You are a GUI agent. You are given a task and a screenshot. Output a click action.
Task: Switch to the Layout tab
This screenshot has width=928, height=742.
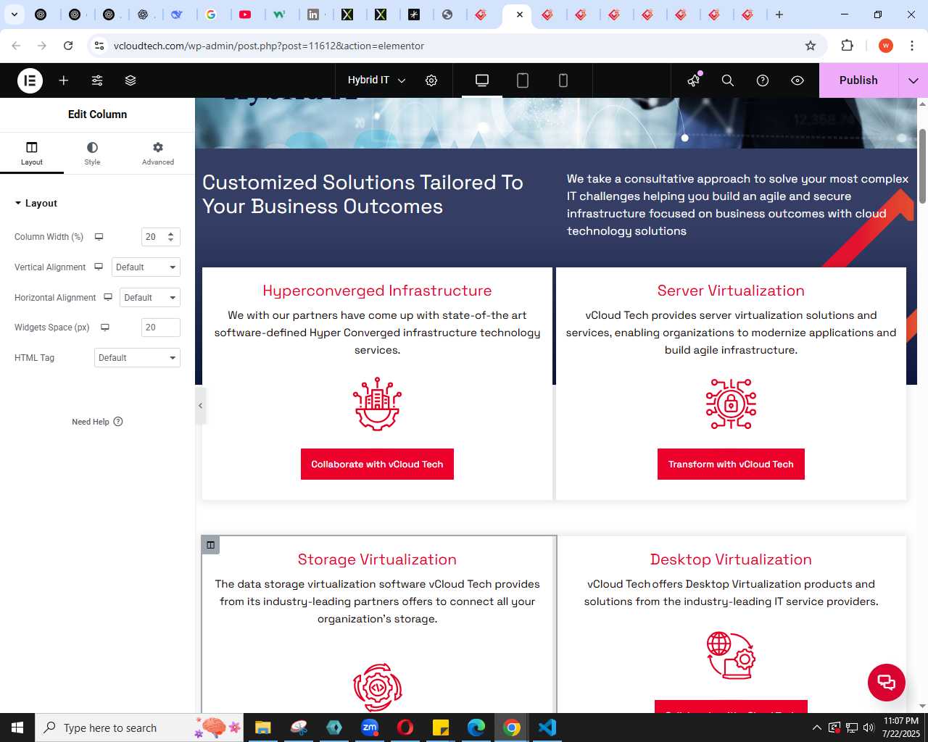click(32, 153)
